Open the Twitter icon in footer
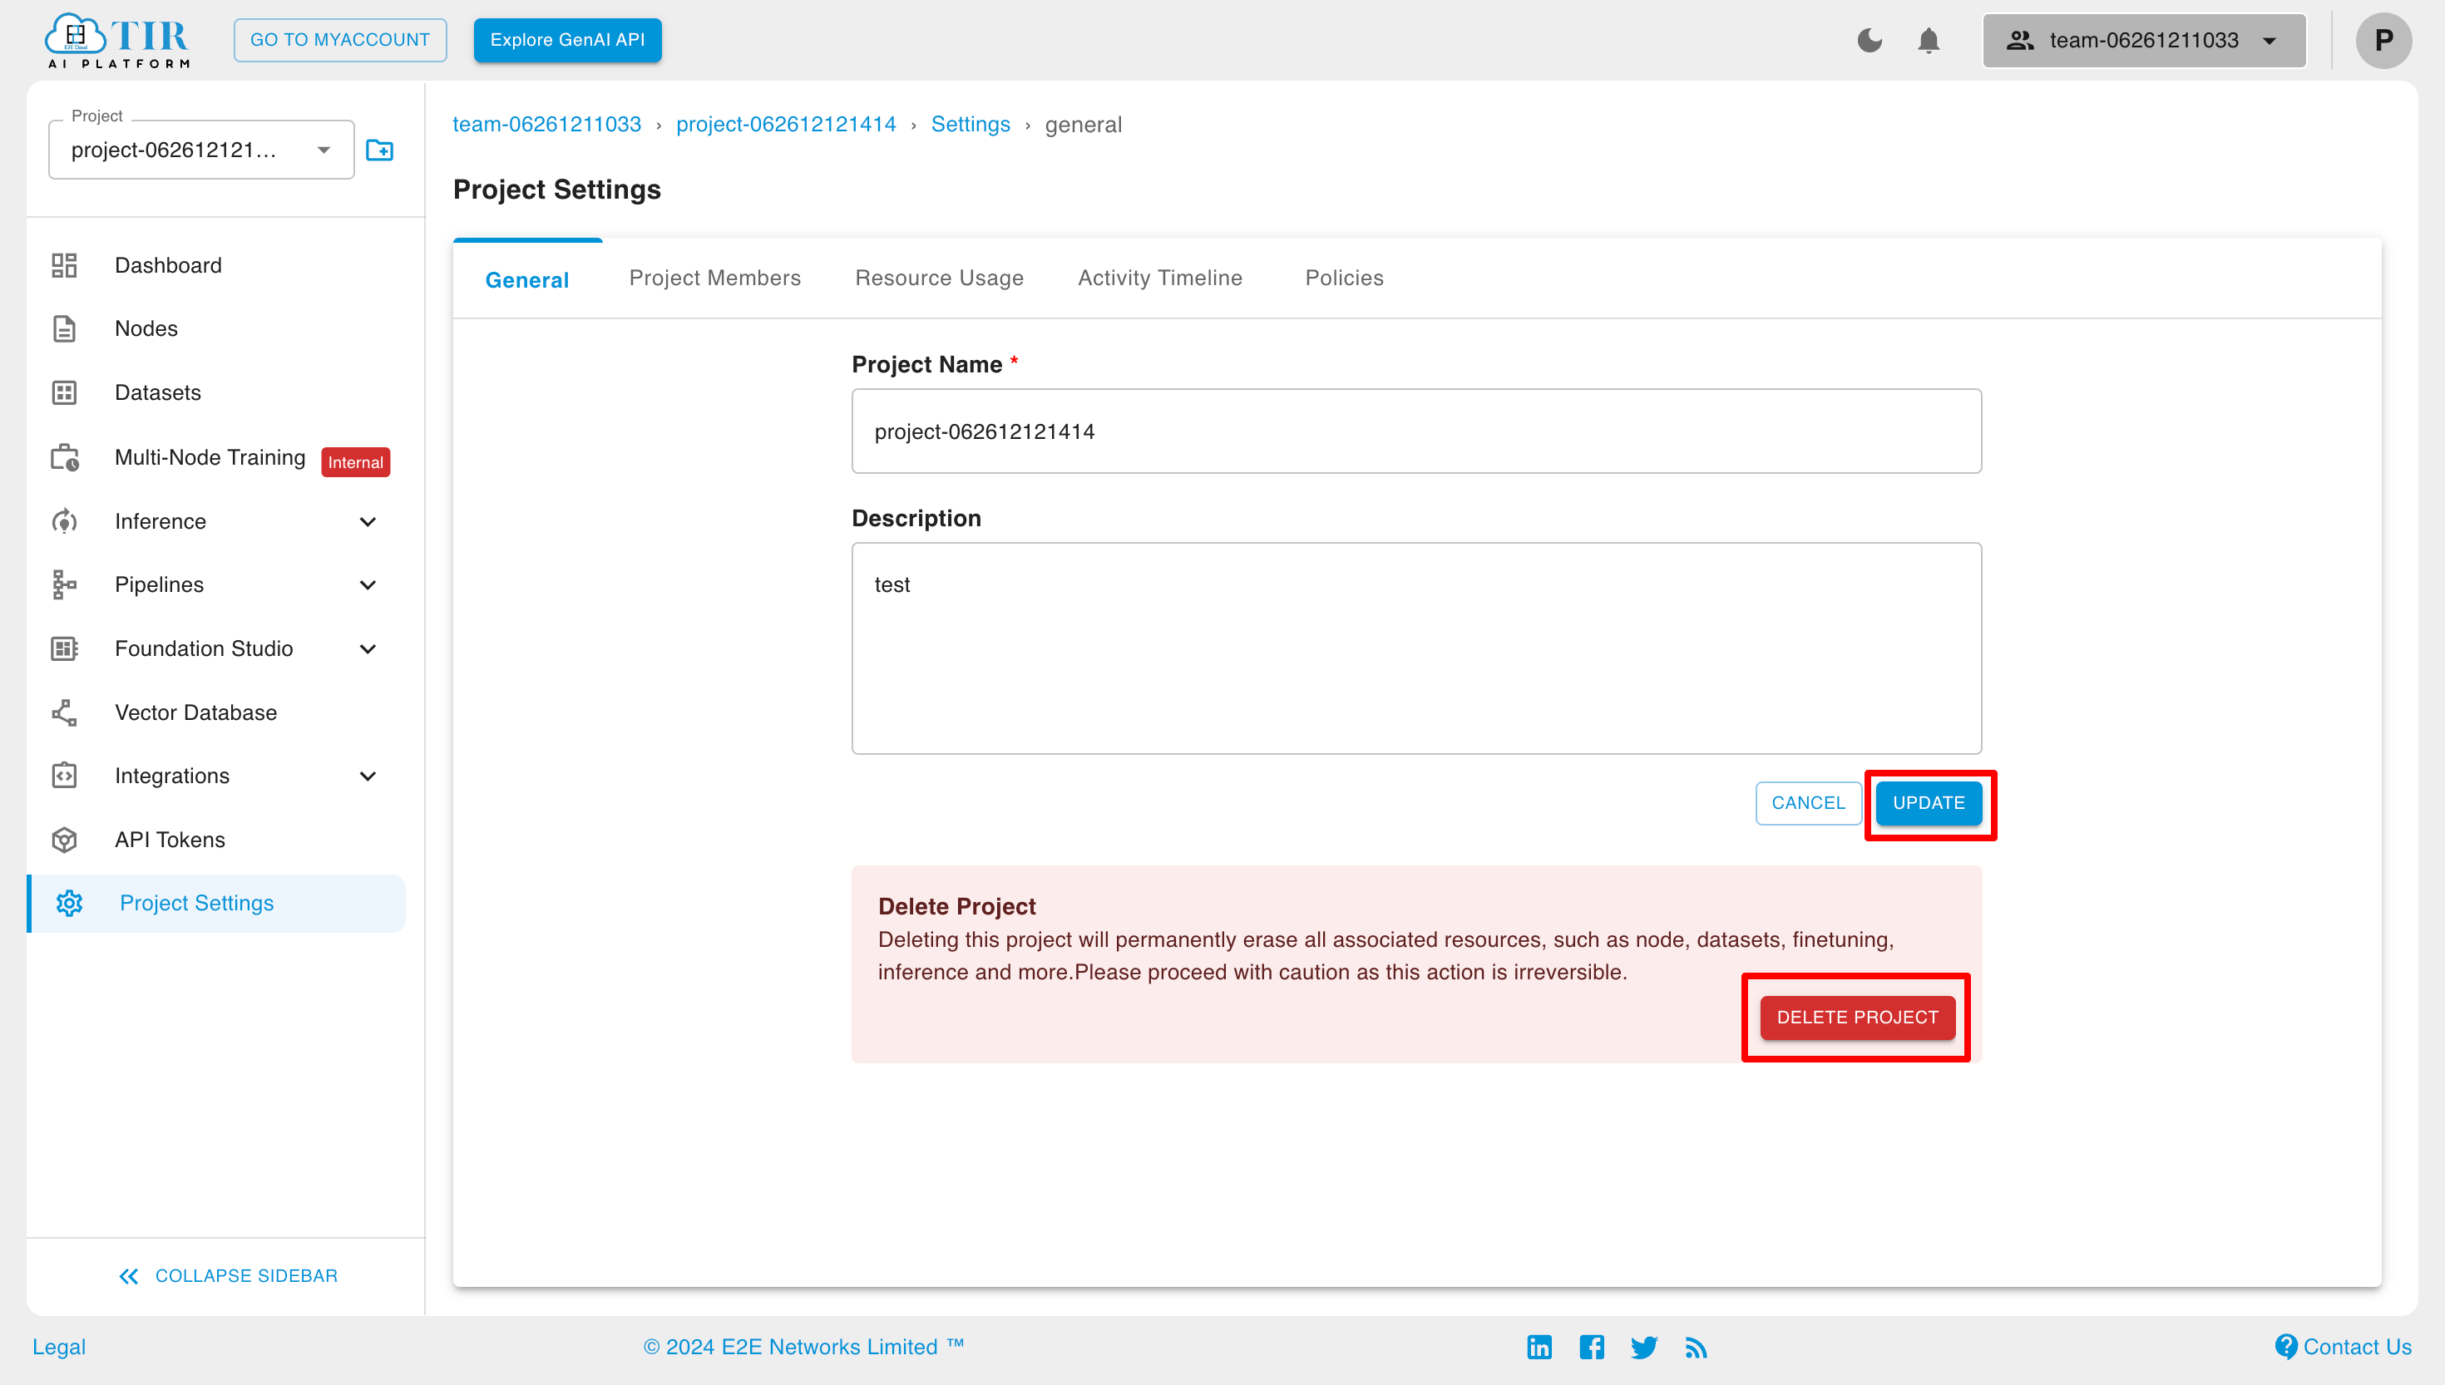Screen dimensions: 2445x1385 click(x=1643, y=1347)
